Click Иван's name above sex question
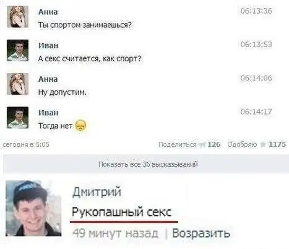Screen dimensions: 289x249 point(48,45)
